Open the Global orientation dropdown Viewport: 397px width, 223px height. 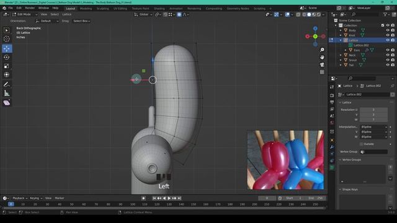[x=143, y=15]
